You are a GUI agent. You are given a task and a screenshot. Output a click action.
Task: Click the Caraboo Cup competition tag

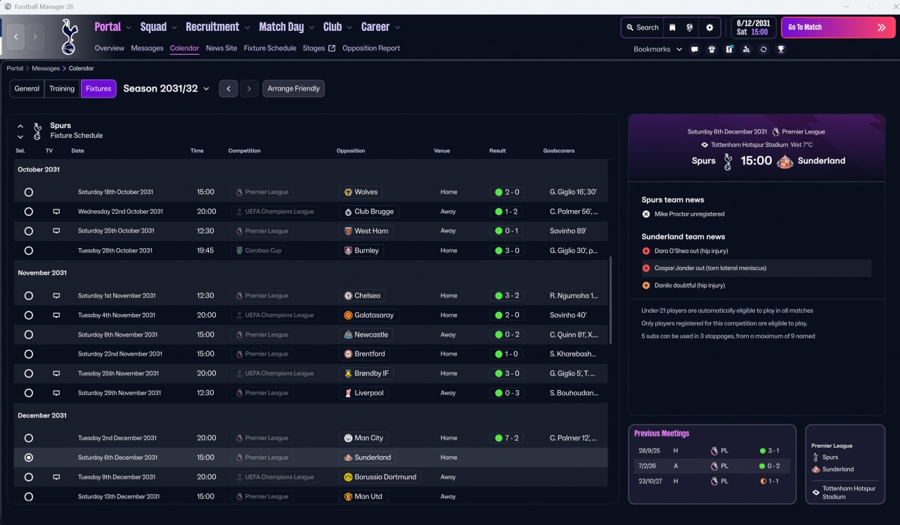[258, 250]
